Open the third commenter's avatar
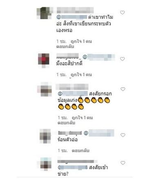 point(45,89)
